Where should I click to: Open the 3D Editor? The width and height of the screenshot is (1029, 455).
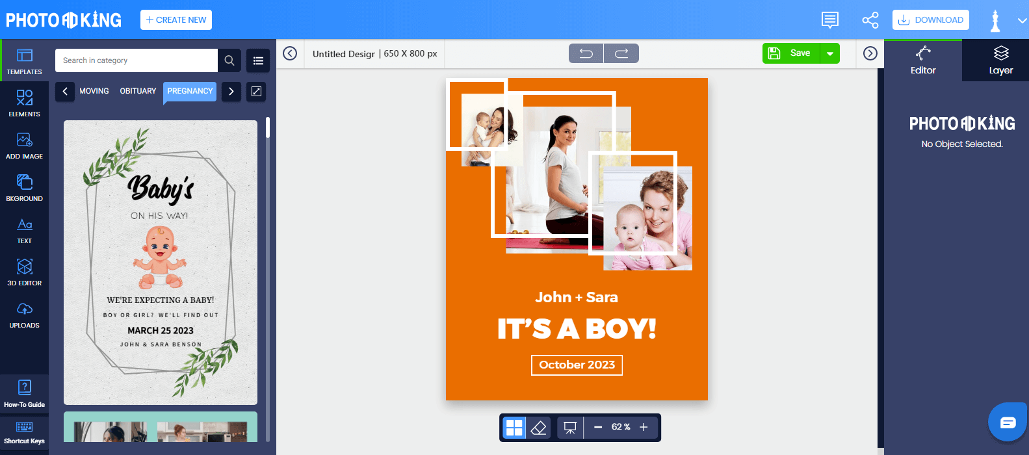(x=24, y=272)
